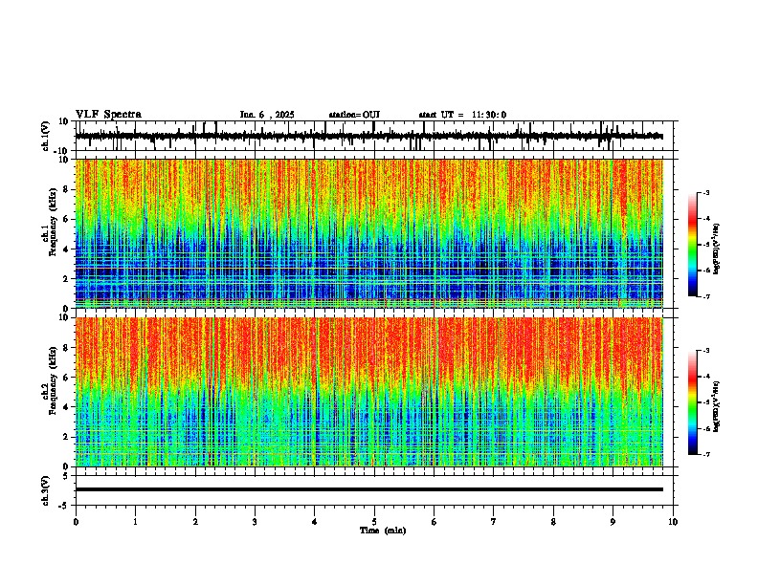Click the 'Time (min)' x-axis label
The image size is (758, 585).
point(383,531)
